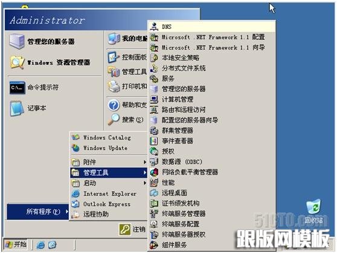Select 管理工具 in the programs menu
Image resolution: width=337 pixels, height=253 pixels.
(109, 173)
